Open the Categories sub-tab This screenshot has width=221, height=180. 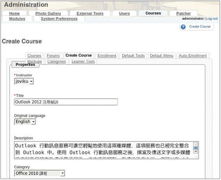click(x=56, y=61)
